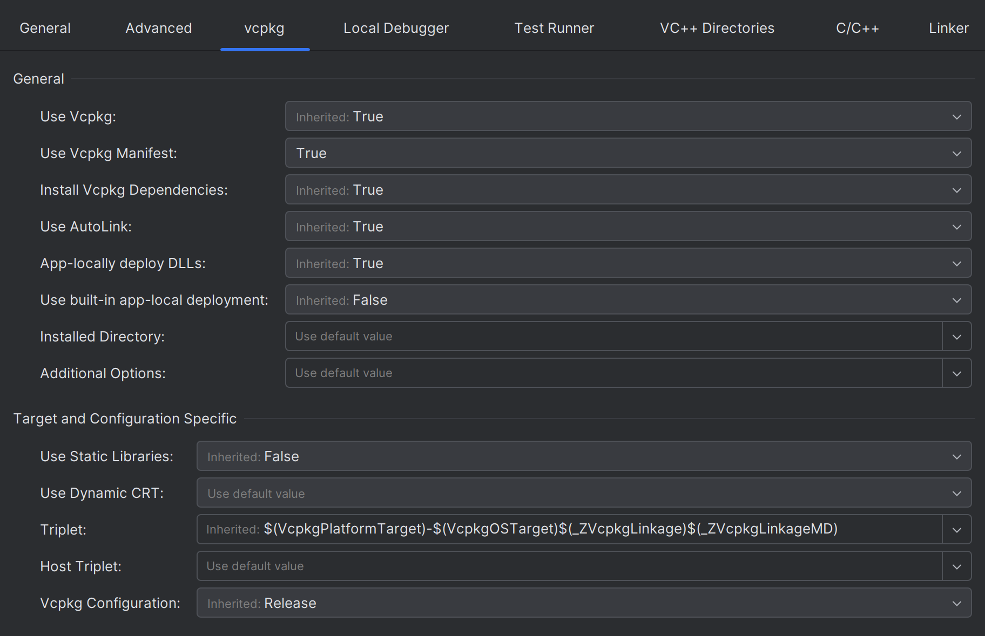985x636 pixels.
Task: Expand the Host Triplet dropdown arrow
Action: point(957,566)
